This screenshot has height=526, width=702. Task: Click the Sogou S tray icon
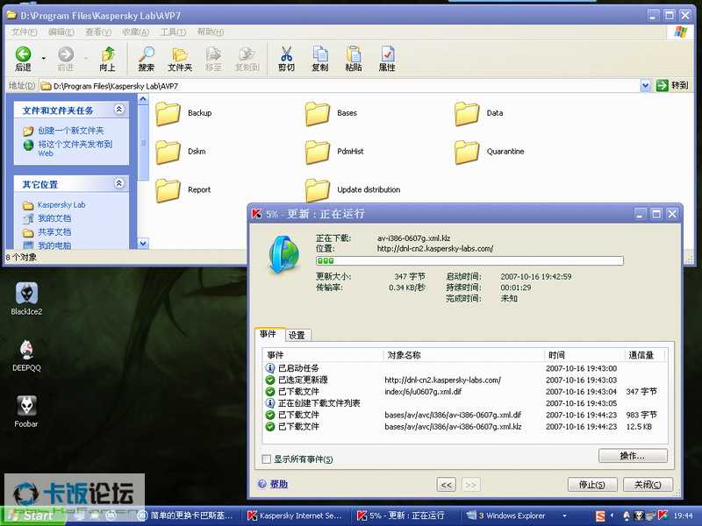(x=600, y=515)
